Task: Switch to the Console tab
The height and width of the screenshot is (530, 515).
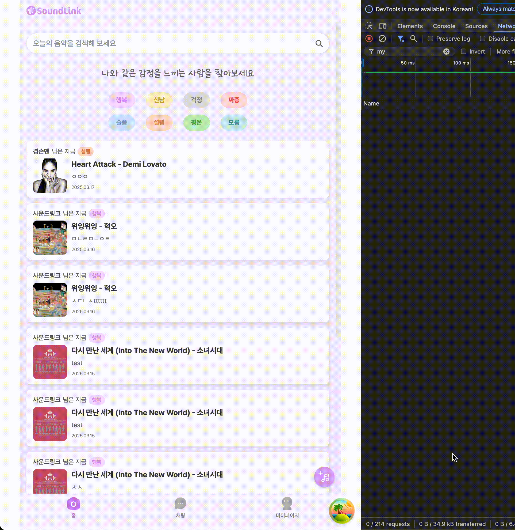Action: click(444, 26)
